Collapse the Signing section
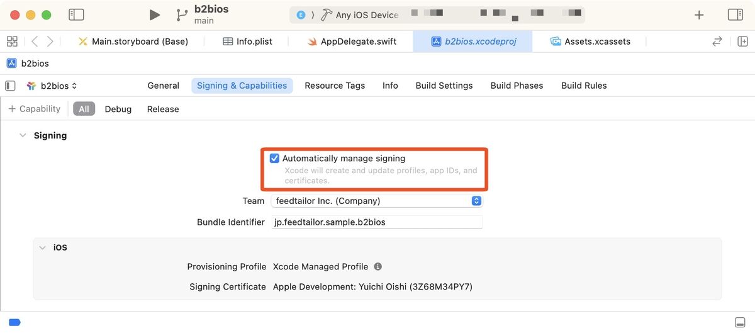 pos(23,135)
